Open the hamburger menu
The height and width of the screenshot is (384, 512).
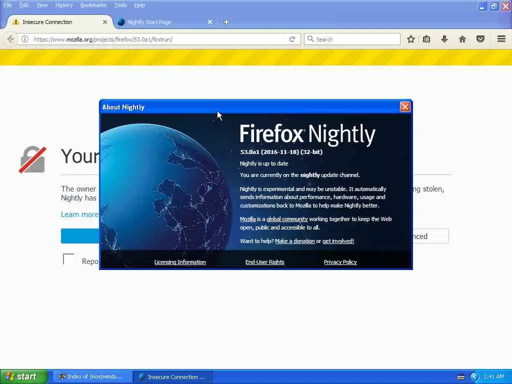tap(501, 39)
